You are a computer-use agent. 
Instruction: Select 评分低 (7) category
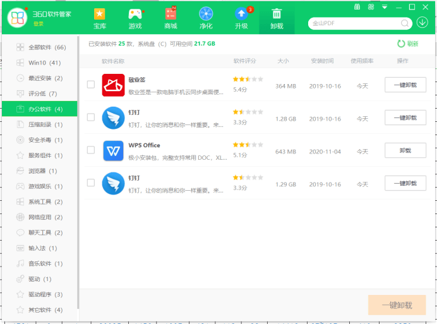40,93
